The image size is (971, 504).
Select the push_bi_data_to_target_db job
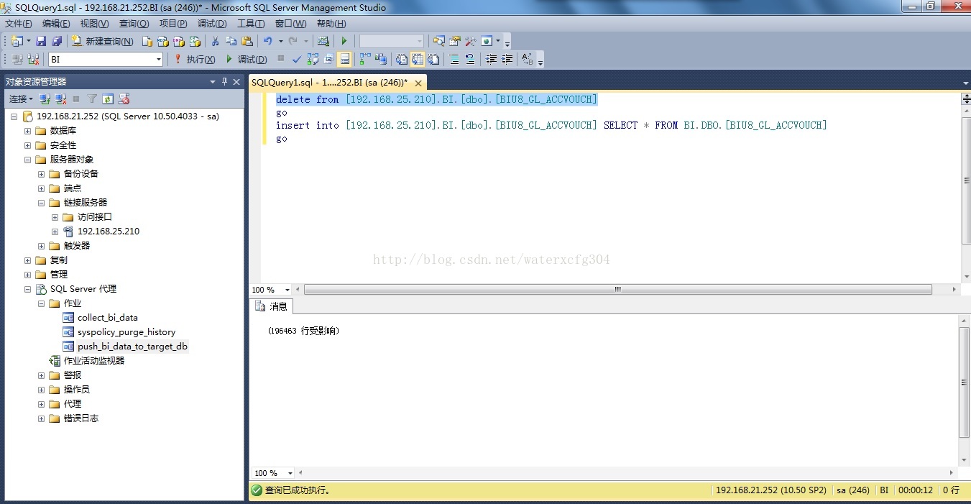point(132,347)
